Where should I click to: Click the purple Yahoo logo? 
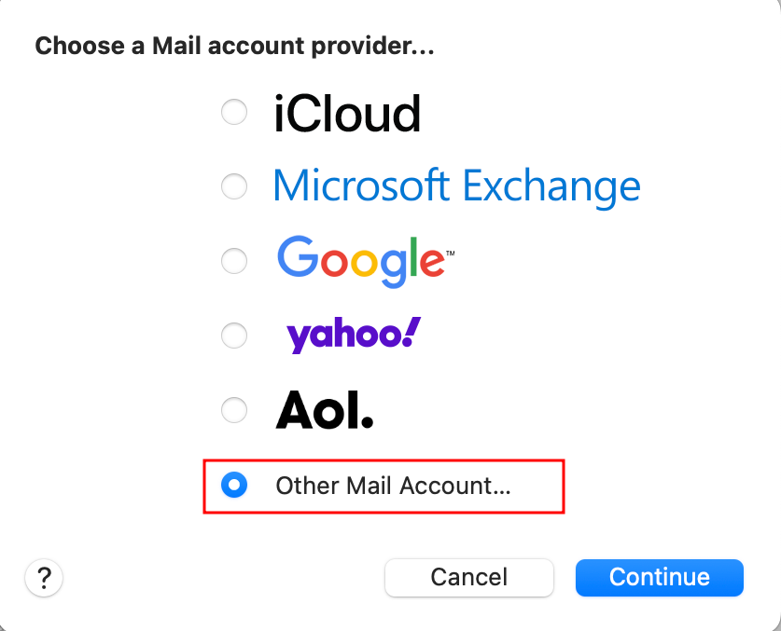pyautogui.click(x=352, y=334)
